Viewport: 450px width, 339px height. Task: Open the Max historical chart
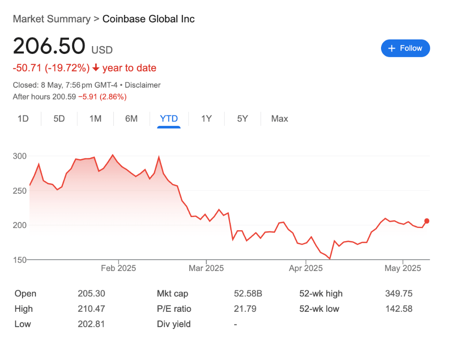(279, 119)
